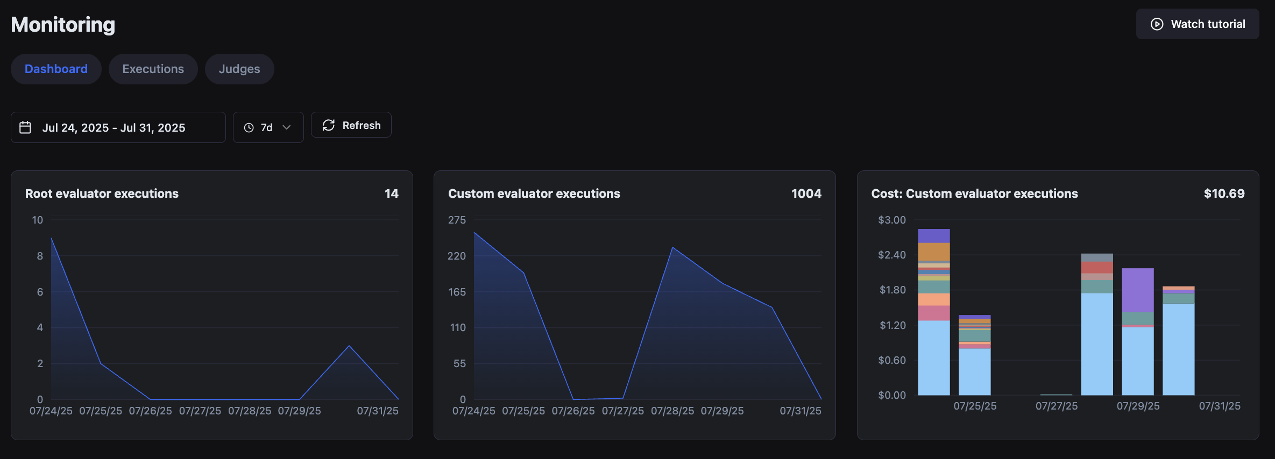
Task: Click the 07/30/25 peak in Root evaluator chart
Action: [x=349, y=346]
